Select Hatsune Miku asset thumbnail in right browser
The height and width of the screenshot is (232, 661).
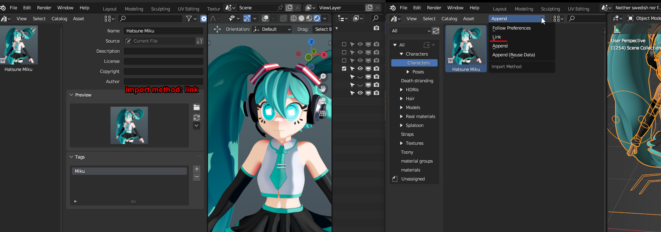coord(466,49)
